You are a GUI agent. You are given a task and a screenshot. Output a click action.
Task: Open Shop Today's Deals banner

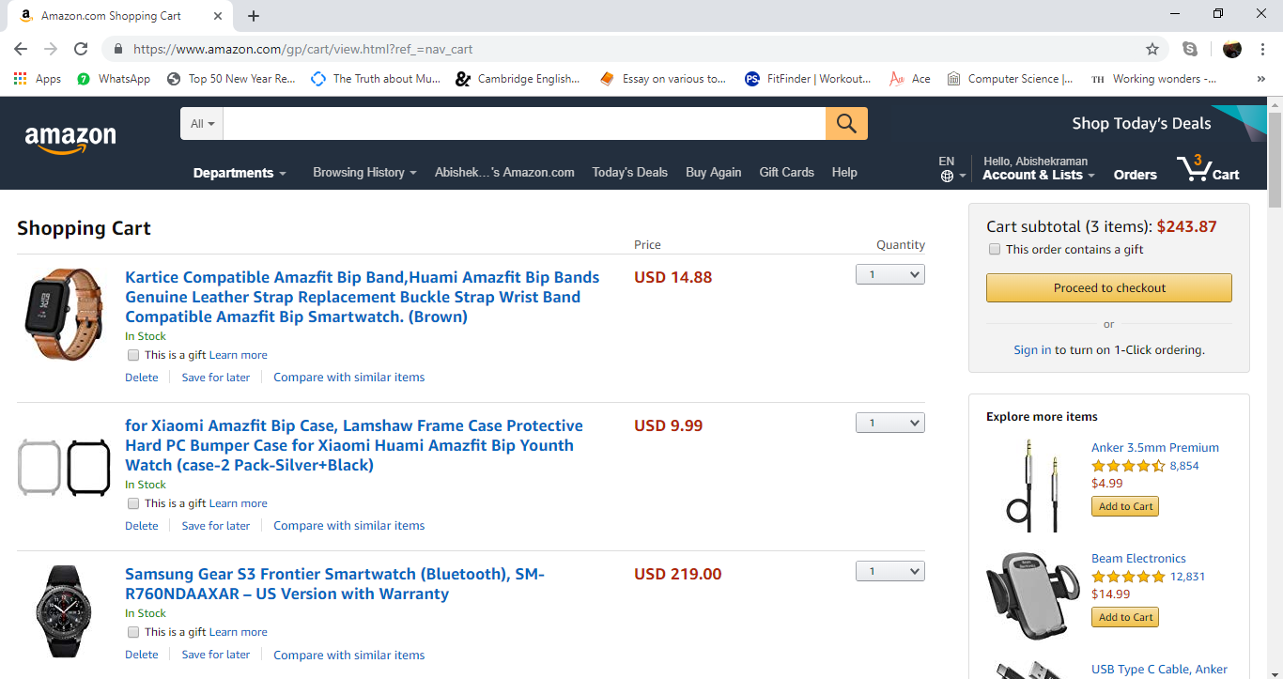click(1141, 123)
